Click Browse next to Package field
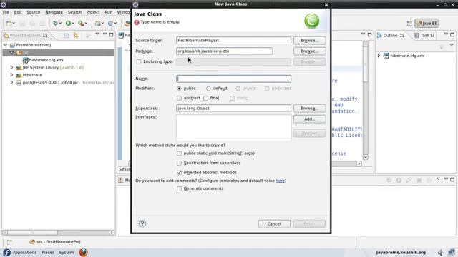This screenshot has width=458, height=257. (310, 51)
